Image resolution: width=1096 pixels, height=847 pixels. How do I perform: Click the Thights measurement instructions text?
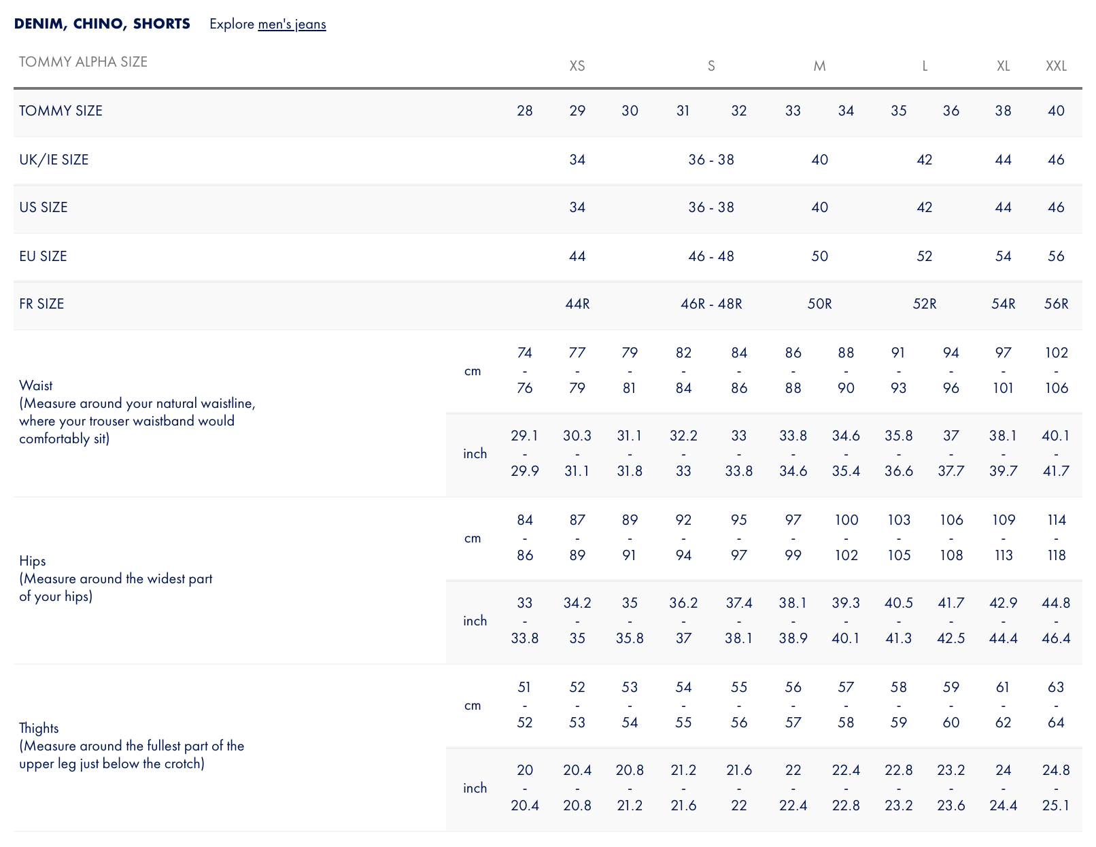point(131,746)
